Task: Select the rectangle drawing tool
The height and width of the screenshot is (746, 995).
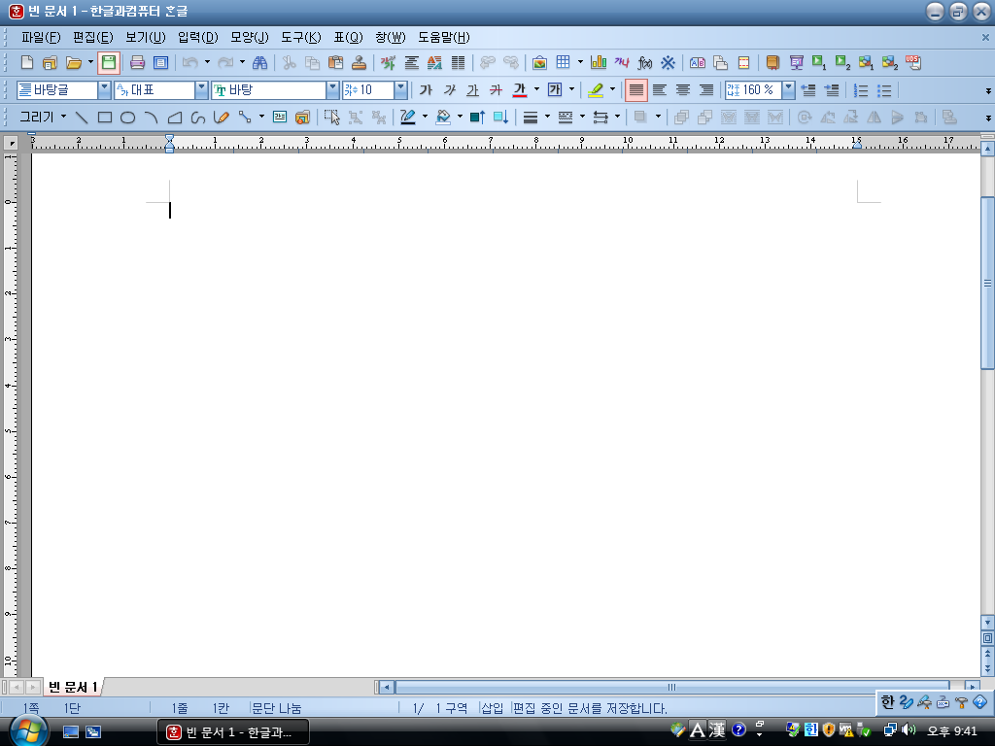Action: point(105,117)
